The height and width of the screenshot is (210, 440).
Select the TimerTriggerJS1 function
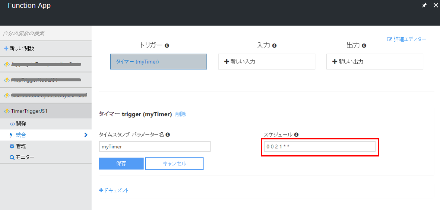click(46, 111)
